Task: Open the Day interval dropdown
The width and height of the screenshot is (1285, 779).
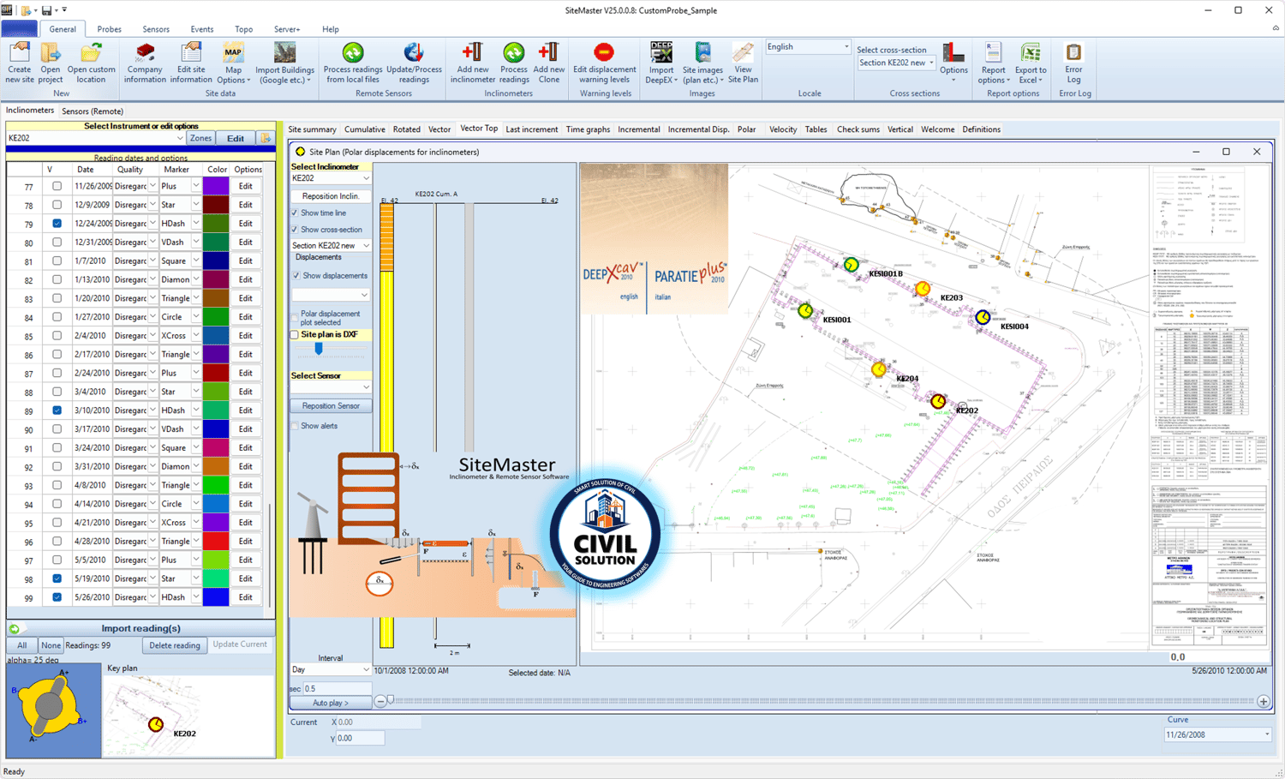Action: pos(367,670)
